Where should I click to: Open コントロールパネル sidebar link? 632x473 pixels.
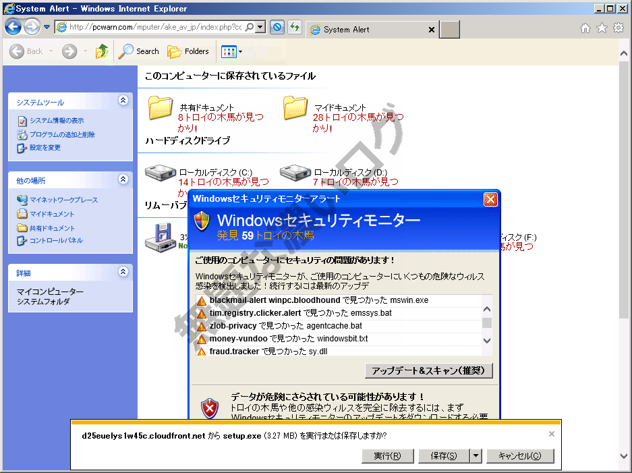click(x=56, y=241)
